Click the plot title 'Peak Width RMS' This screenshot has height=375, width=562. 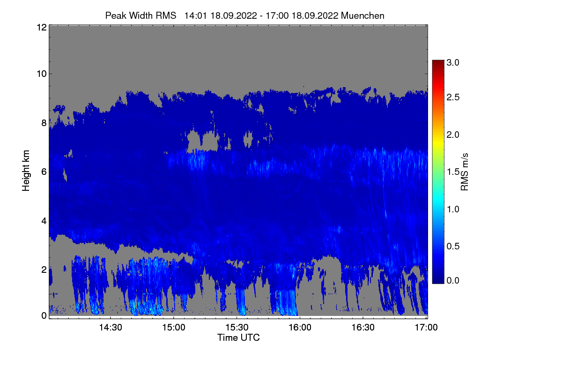(x=140, y=15)
